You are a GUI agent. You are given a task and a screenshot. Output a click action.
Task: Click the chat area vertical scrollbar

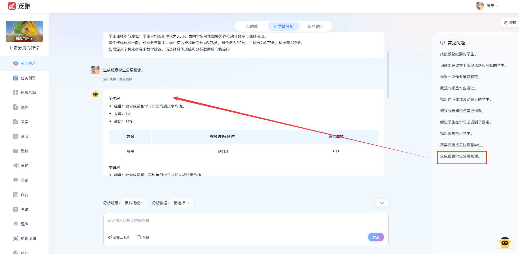(x=388, y=74)
